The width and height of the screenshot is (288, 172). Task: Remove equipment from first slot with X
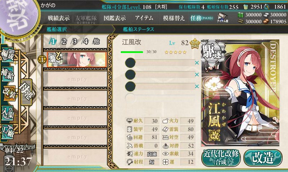197,63
